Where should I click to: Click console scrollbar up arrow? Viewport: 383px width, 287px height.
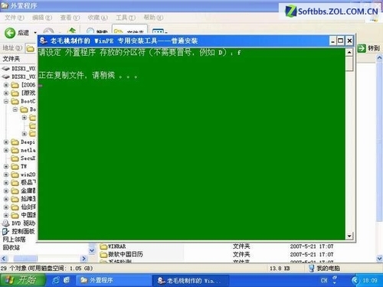(349, 52)
